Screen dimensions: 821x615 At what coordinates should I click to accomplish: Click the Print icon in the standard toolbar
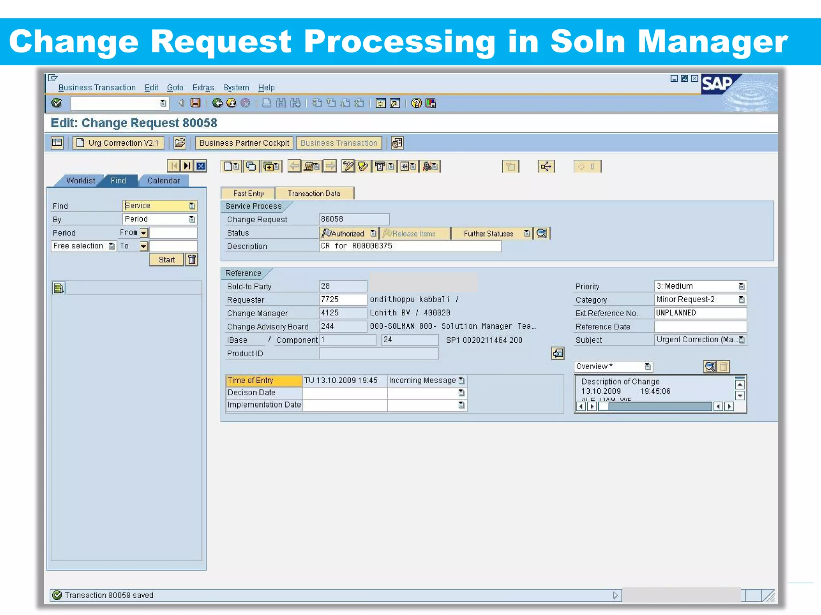pos(266,103)
